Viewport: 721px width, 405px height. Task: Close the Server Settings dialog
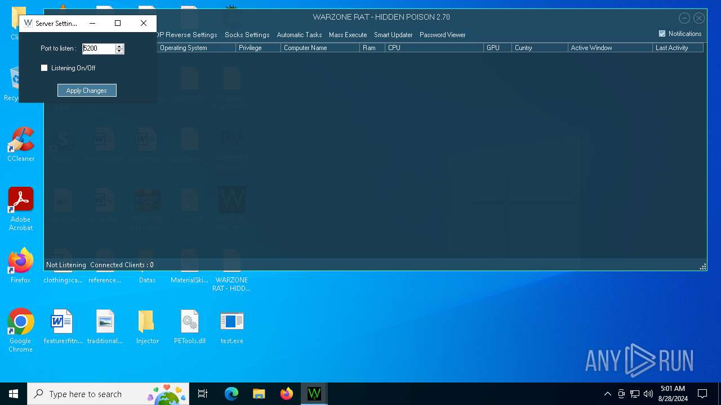(x=144, y=23)
